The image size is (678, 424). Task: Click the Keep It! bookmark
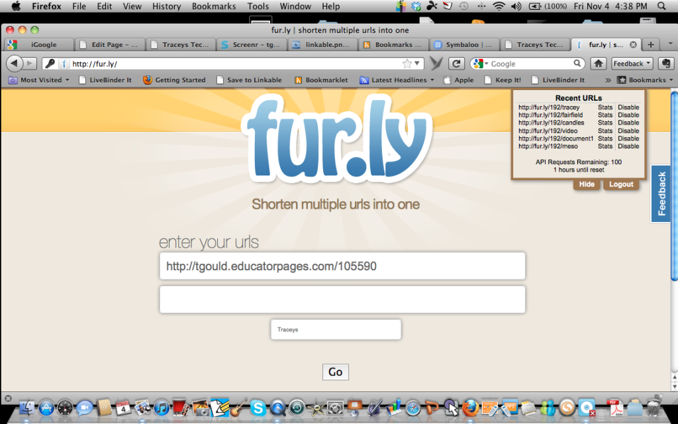pos(503,80)
